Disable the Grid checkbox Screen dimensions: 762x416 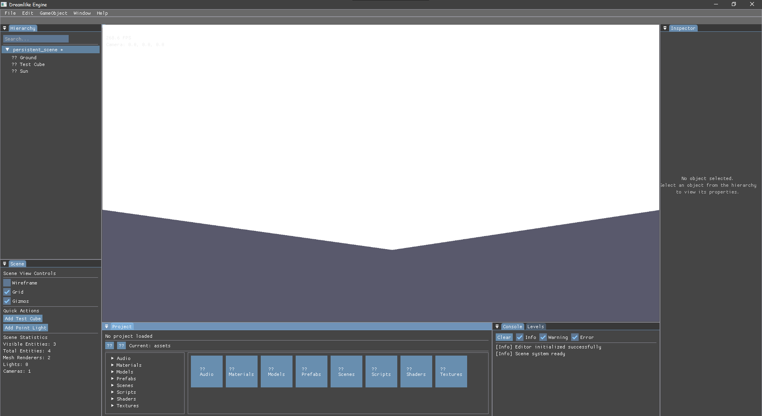7,292
